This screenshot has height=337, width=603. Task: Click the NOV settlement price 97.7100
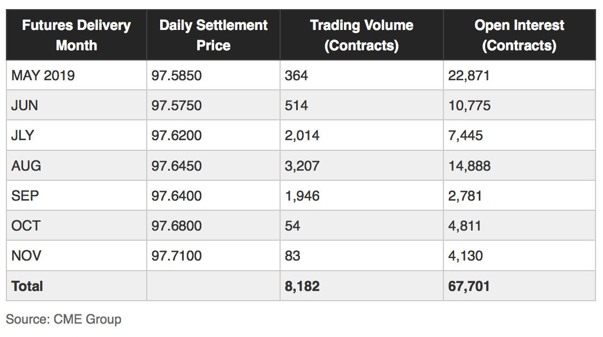pos(177,256)
